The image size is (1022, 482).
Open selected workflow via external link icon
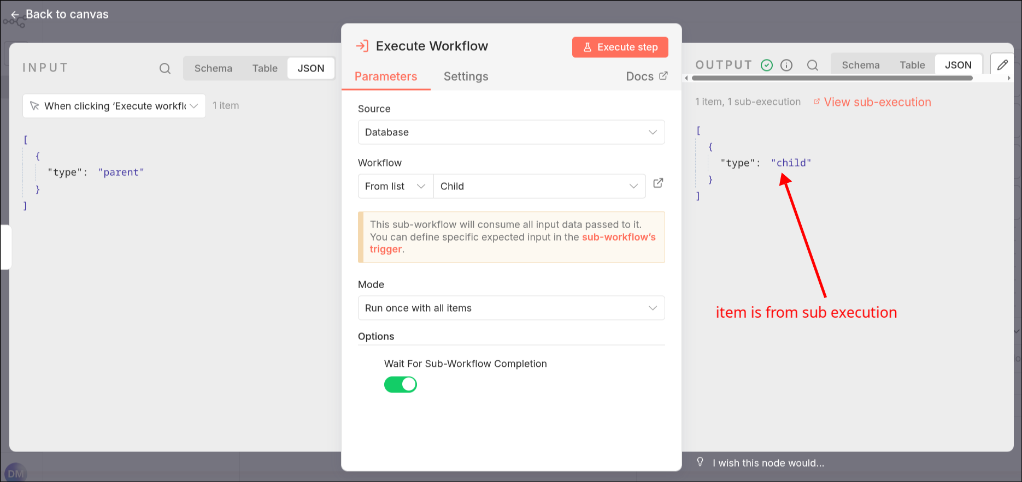point(659,183)
